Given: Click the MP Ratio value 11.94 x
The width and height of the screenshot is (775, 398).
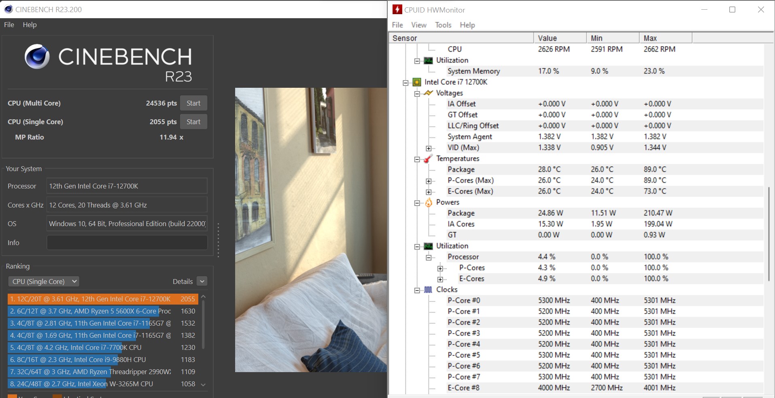Looking at the screenshot, I should point(172,137).
